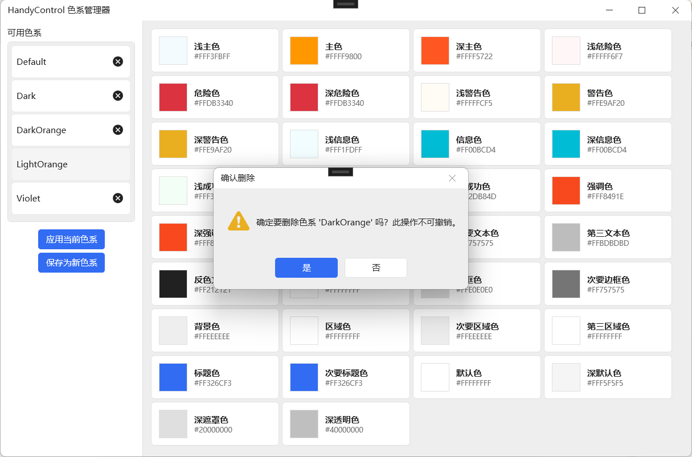Click the hex value #FFFF5722
This screenshot has width=692, height=457.
pos(474,57)
